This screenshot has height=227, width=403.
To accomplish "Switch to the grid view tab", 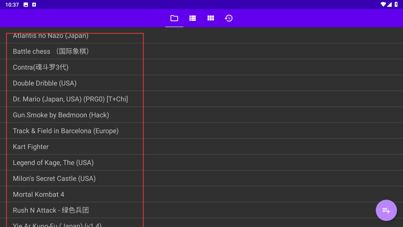I will click(211, 18).
